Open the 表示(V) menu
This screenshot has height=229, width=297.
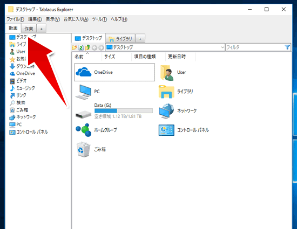click(53, 19)
